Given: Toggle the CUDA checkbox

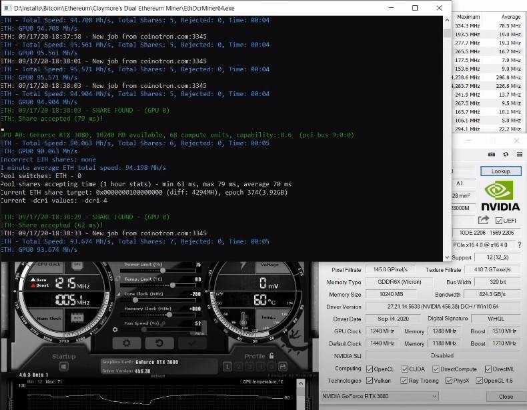Looking at the screenshot, I should (405, 369).
